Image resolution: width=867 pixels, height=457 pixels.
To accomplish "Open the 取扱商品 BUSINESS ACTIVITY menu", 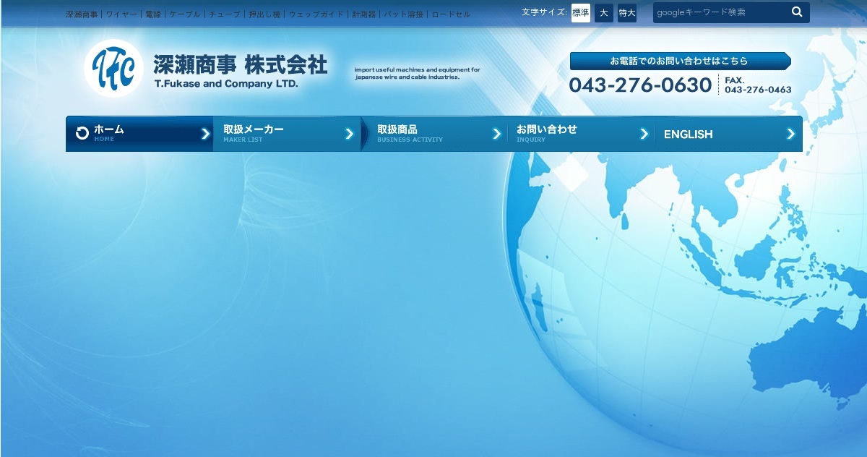I will [x=434, y=134].
